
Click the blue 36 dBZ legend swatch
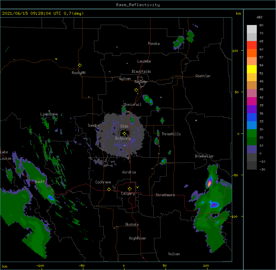pos(252,117)
